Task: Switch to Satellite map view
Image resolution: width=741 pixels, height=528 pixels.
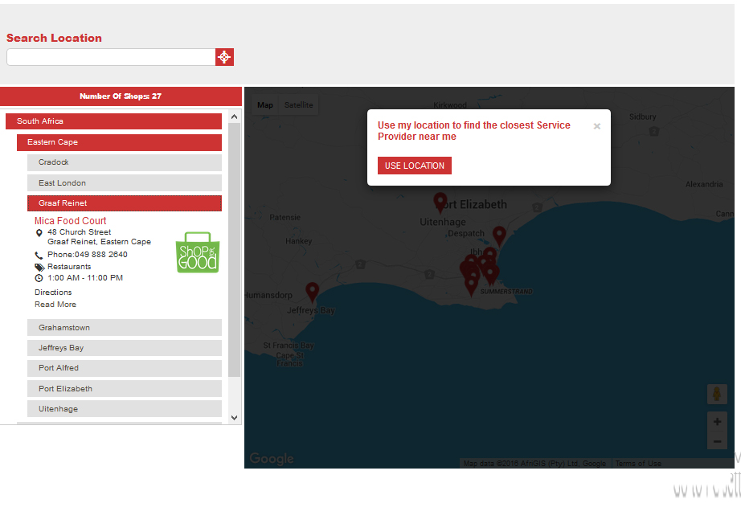Action: tap(298, 105)
